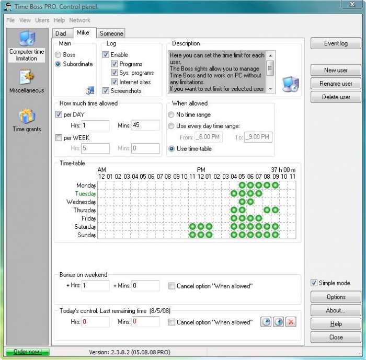Image resolution: width=366 pixels, height=360 pixels.
Task: Click the version text in status bar
Action: 130,352
